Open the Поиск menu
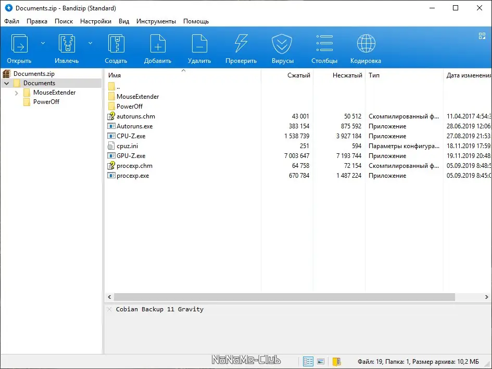Image resolution: width=492 pixels, height=369 pixels. click(64, 21)
